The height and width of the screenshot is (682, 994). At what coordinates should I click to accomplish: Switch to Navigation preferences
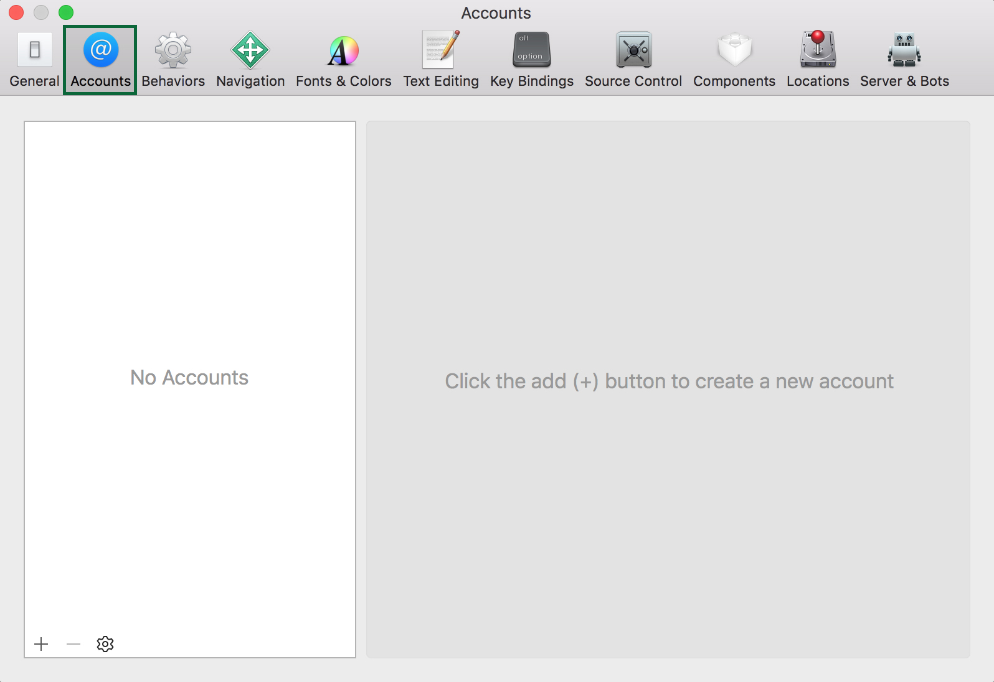tap(250, 60)
